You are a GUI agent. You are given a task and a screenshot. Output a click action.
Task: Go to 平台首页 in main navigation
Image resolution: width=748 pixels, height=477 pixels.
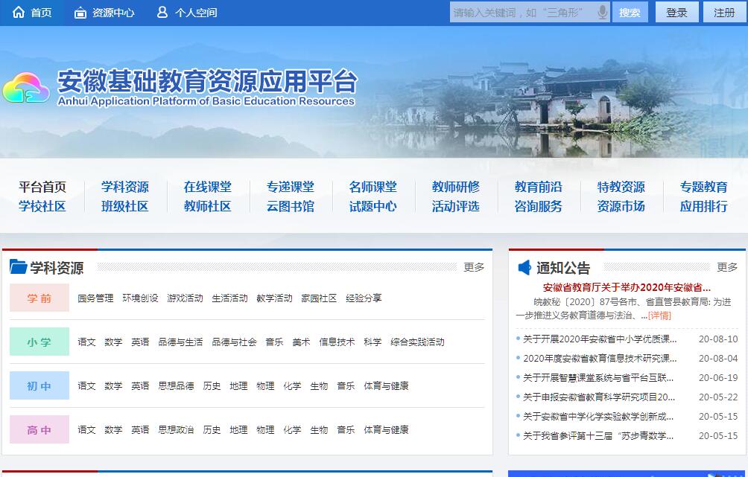(42, 187)
